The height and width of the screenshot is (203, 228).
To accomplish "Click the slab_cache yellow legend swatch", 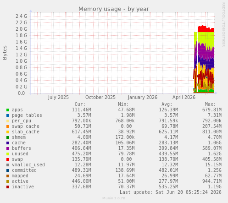I will 8,132.
